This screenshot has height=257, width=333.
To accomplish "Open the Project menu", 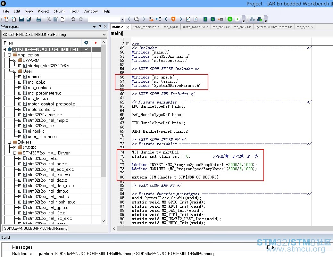I will (43, 11).
